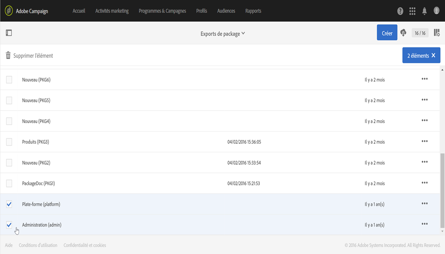Viewport: 445px width, 254px height.
Task: Open more actions for Nouveau (PKG2)
Action: click(425, 162)
